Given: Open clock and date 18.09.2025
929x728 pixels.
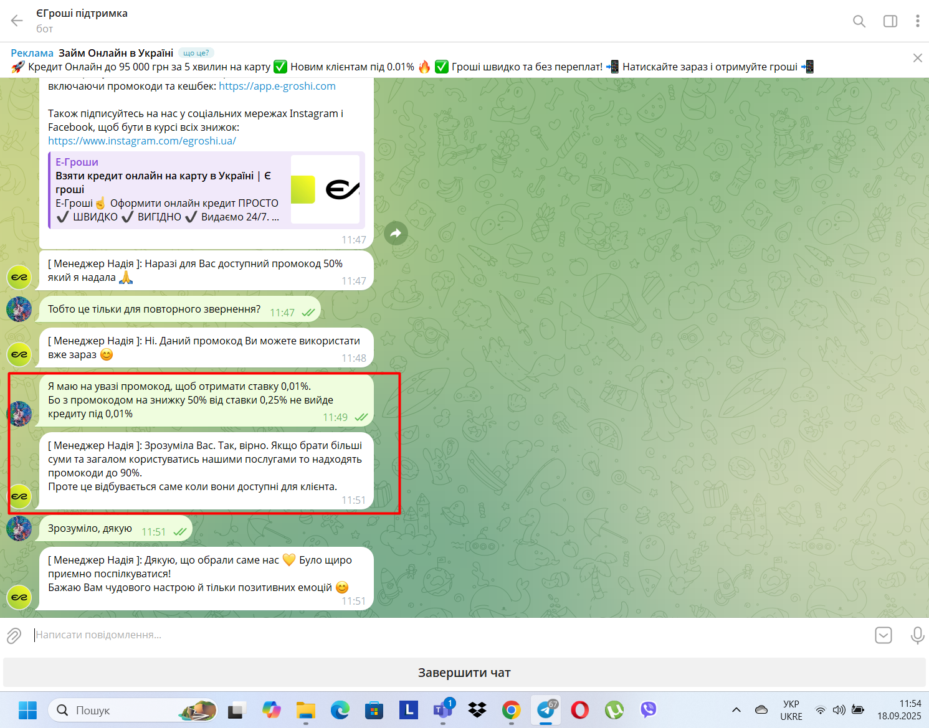Looking at the screenshot, I should point(899,710).
